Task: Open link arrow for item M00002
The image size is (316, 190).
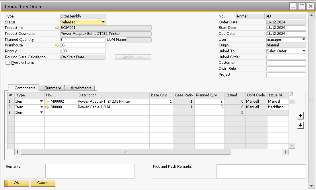Action: click(x=47, y=102)
